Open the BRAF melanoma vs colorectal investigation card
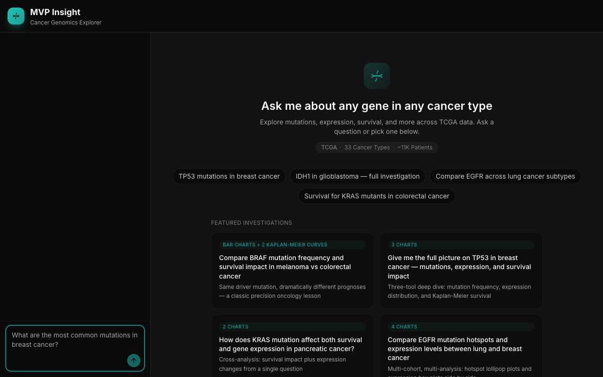This screenshot has width=603, height=377. (292, 270)
